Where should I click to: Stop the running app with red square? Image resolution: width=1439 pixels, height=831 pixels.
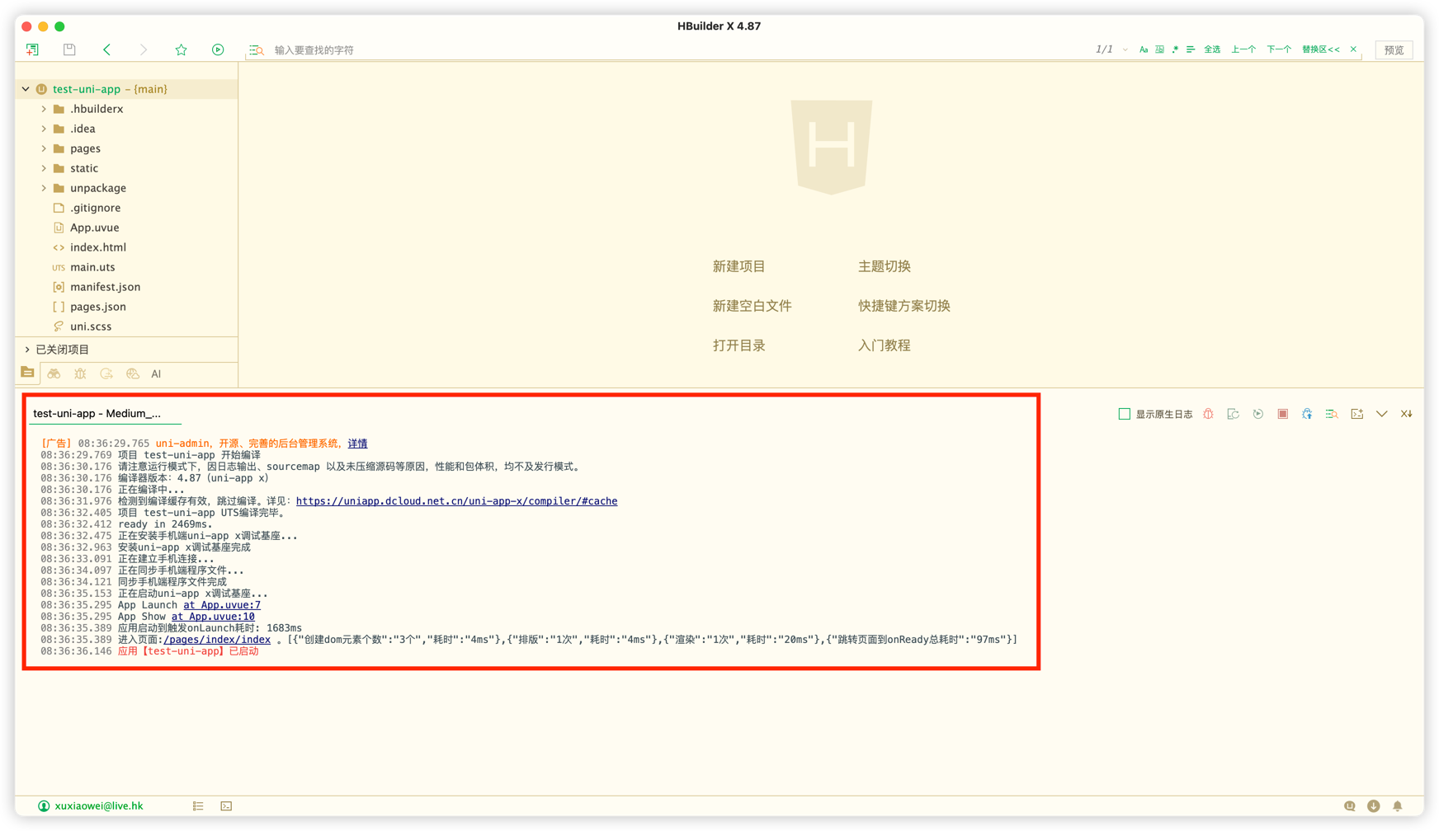[x=1282, y=414]
